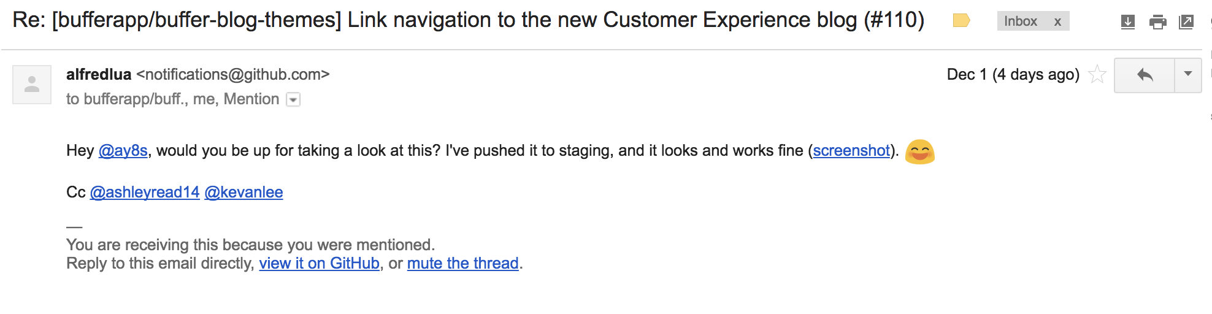Click the Inbox label tag

pyautogui.click(x=1021, y=21)
